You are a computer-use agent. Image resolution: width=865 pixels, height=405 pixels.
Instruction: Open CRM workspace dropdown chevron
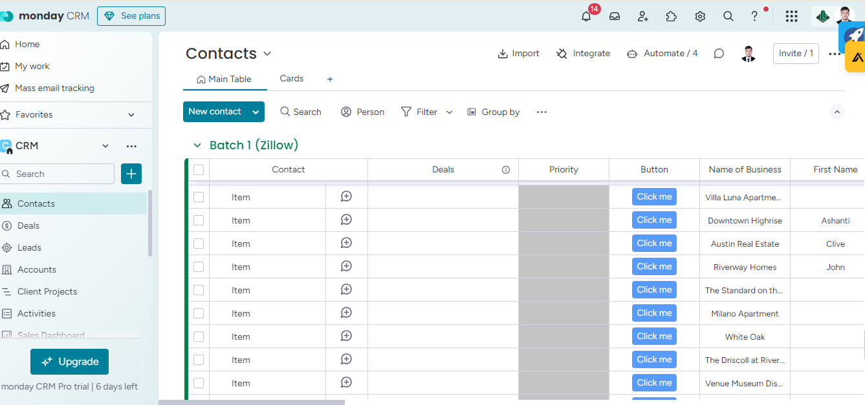[105, 146]
